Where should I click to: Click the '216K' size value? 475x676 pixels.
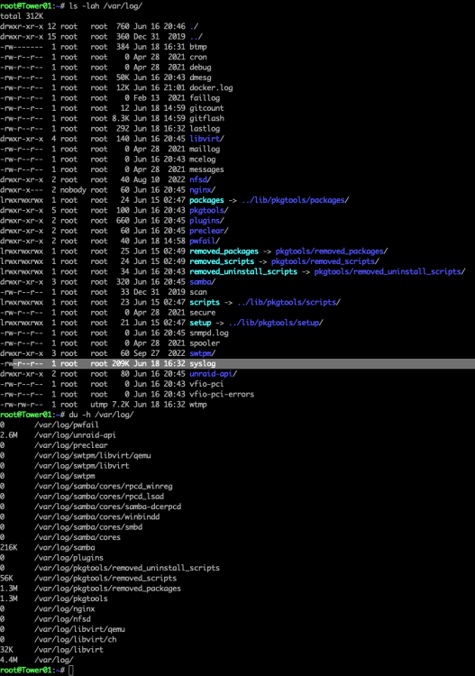coord(9,547)
